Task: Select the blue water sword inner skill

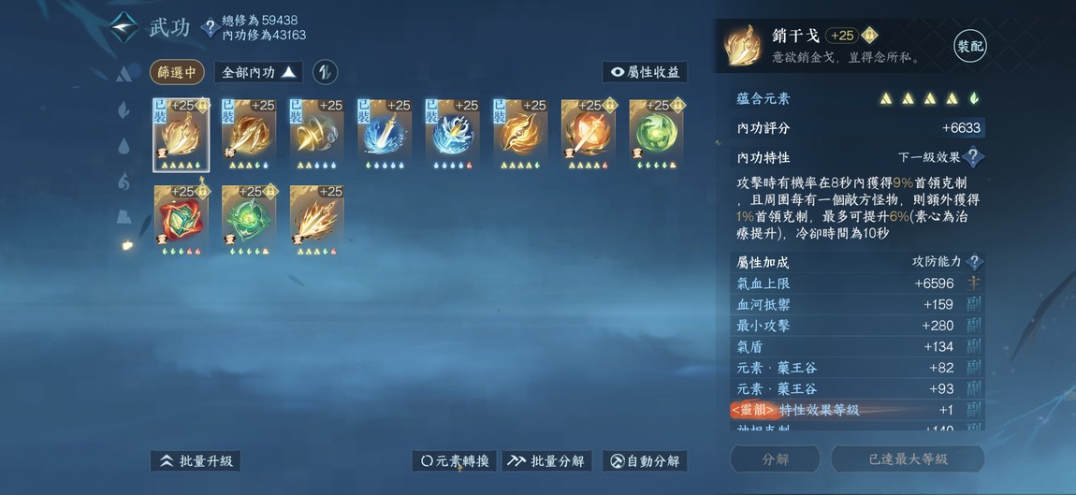Action: [385, 135]
